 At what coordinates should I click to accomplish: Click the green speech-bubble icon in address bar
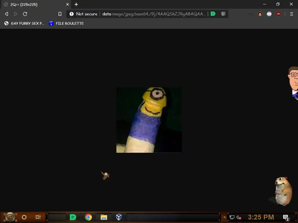pos(213,14)
